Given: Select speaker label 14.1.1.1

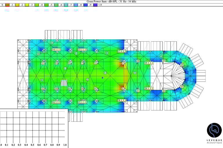Looking at the screenshot, I should click(56, 49).
